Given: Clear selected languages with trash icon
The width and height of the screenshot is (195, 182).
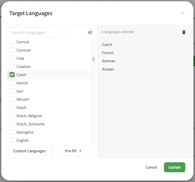Looking at the screenshot, I should [x=184, y=32].
